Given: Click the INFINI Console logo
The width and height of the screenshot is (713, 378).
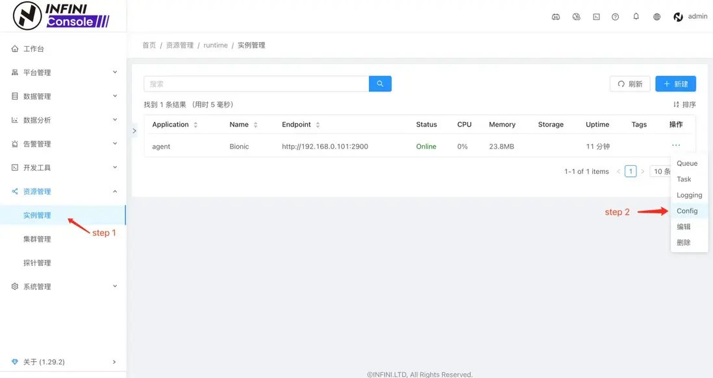Looking at the screenshot, I should tap(62, 16).
